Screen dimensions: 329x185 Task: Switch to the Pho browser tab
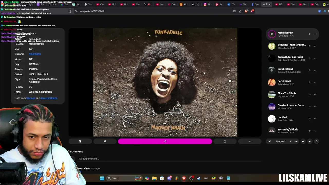76,4
